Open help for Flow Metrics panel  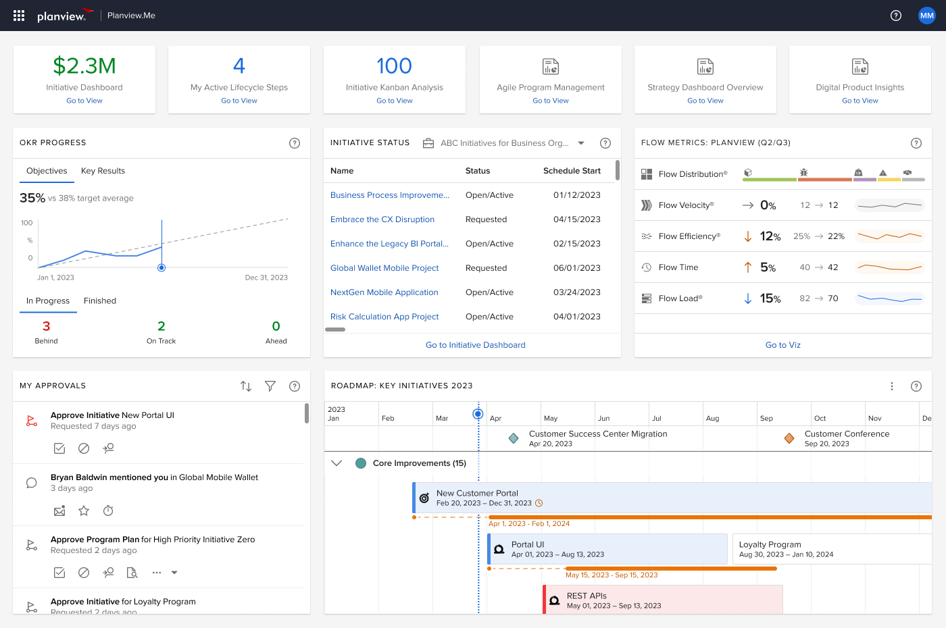[916, 143]
